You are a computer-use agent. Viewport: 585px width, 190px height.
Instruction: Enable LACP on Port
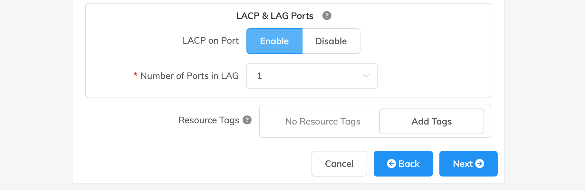click(274, 41)
